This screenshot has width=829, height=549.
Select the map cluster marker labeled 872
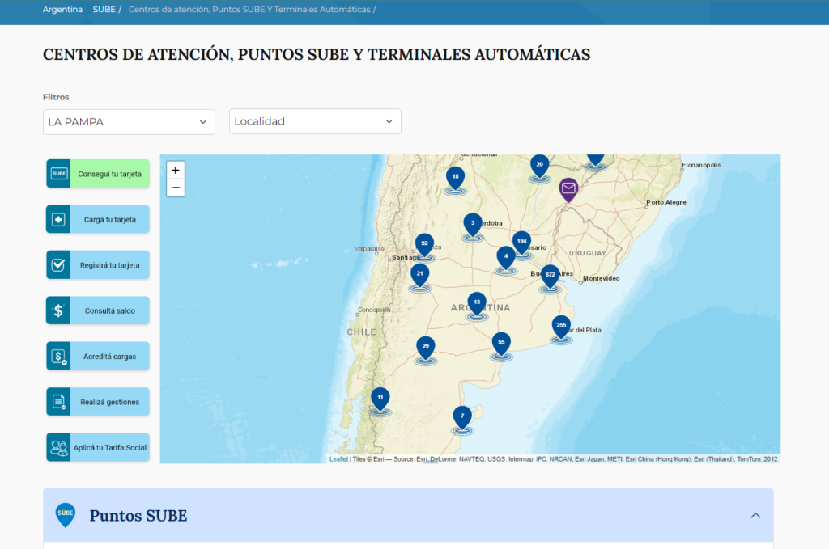click(551, 277)
